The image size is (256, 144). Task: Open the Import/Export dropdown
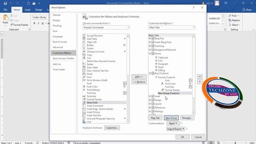(x=176, y=129)
